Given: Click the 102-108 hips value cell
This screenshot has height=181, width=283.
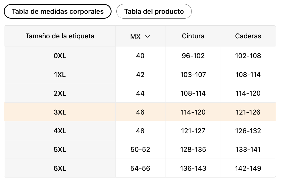Looking at the screenshot, I should coord(248,56).
